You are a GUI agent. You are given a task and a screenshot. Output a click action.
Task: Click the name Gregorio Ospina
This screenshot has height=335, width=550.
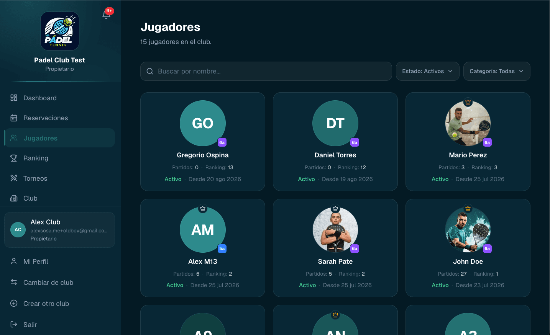click(x=203, y=155)
